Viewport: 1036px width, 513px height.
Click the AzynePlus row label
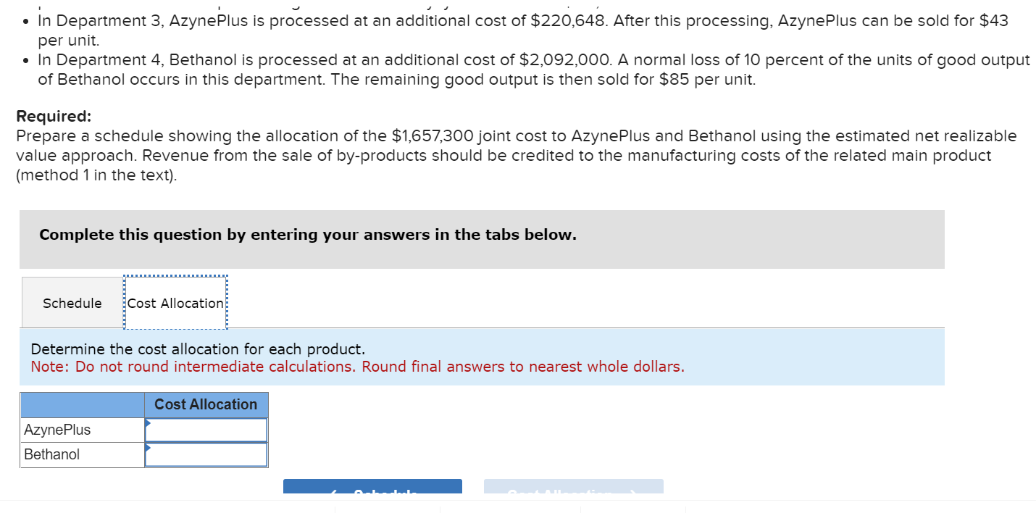[57, 429]
